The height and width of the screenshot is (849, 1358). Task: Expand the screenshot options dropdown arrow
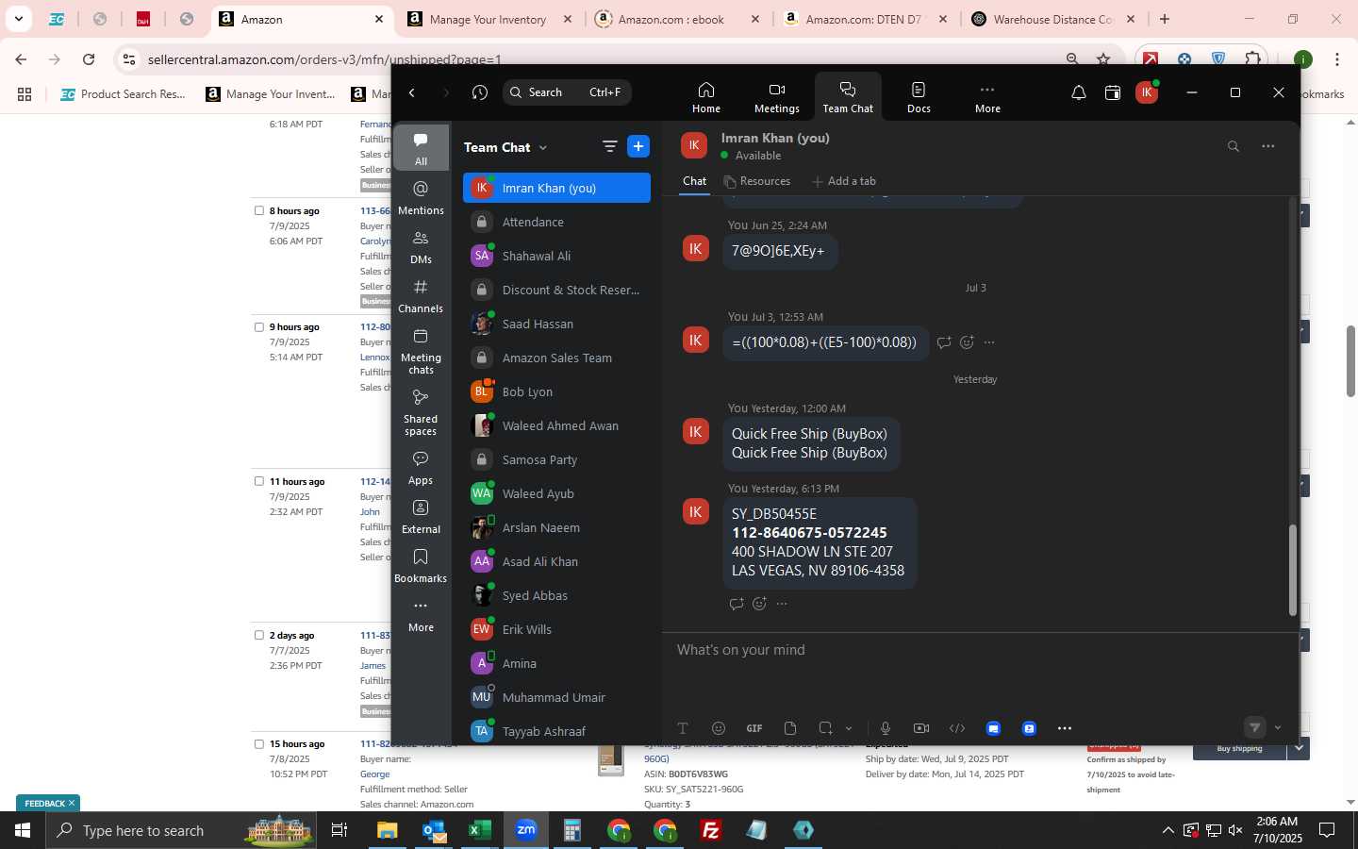[849, 728]
